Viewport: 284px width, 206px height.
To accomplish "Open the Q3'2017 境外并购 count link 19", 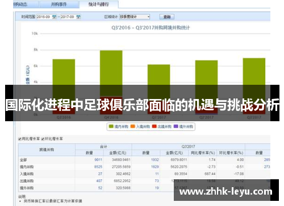I will point(157,188).
